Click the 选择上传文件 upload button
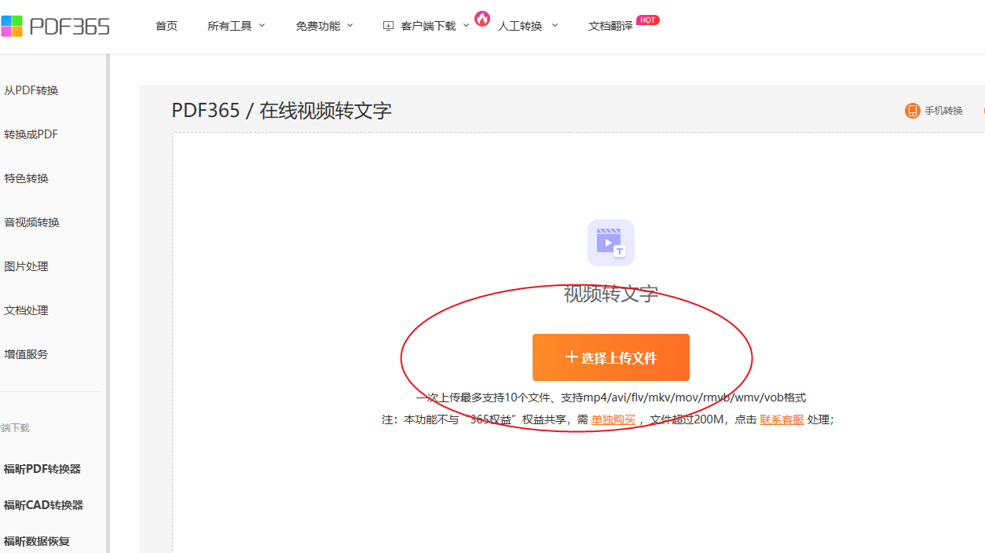985x553 pixels. [611, 357]
